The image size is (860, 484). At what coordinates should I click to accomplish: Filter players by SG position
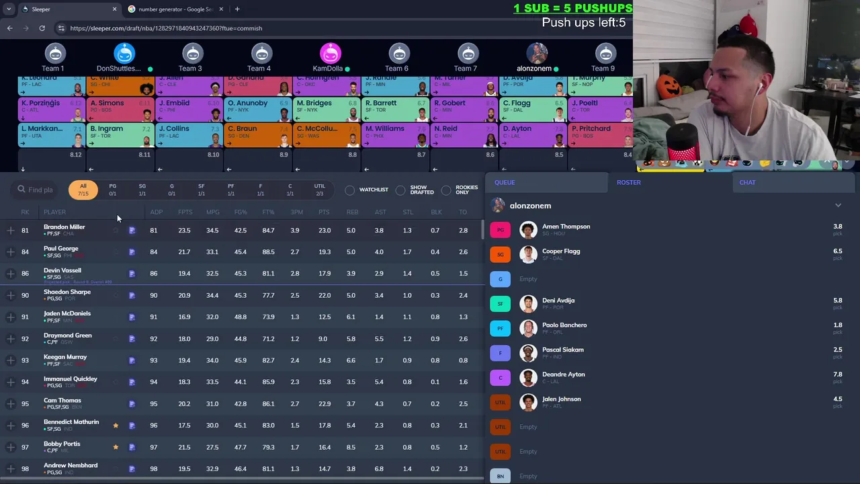pyautogui.click(x=142, y=190)
